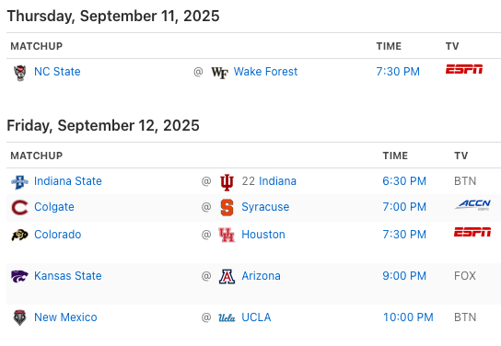
Task: Click the UCLA script logo
Action: (227, 317)
